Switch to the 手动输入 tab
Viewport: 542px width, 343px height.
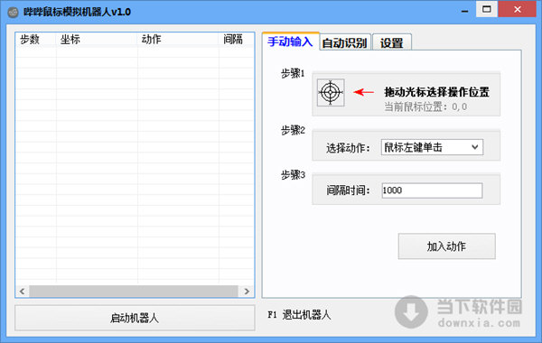(x=290, y=42)
